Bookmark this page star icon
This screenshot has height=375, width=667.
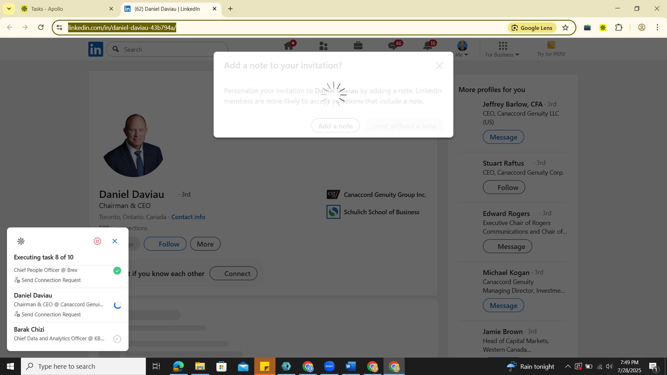pos(566,27)
